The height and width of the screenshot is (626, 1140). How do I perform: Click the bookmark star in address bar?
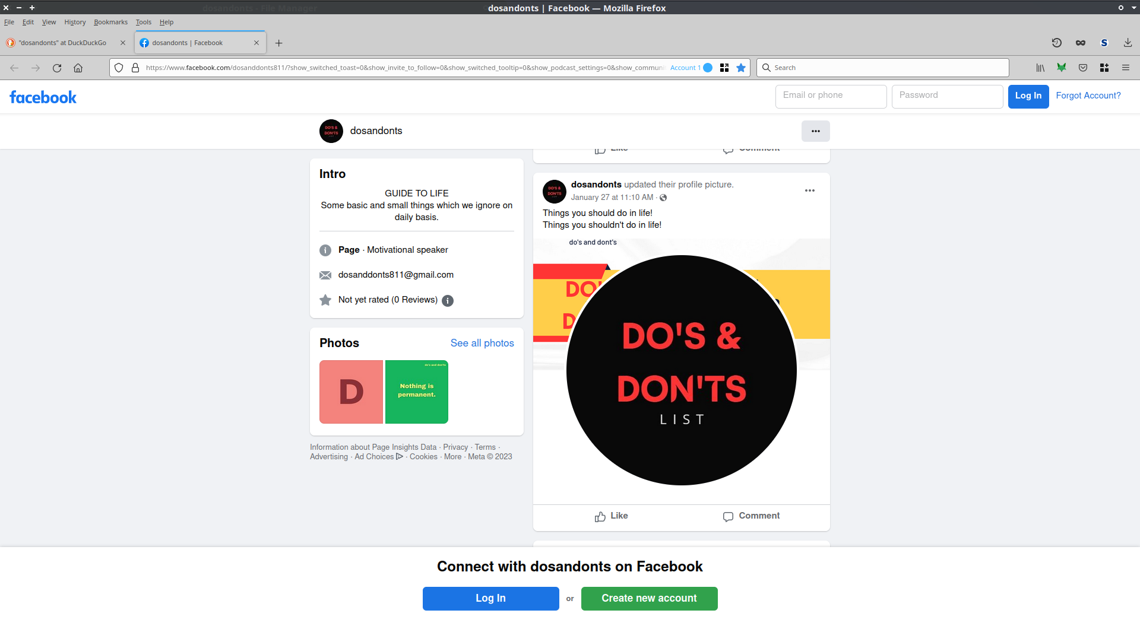click(x=741, y=68)
